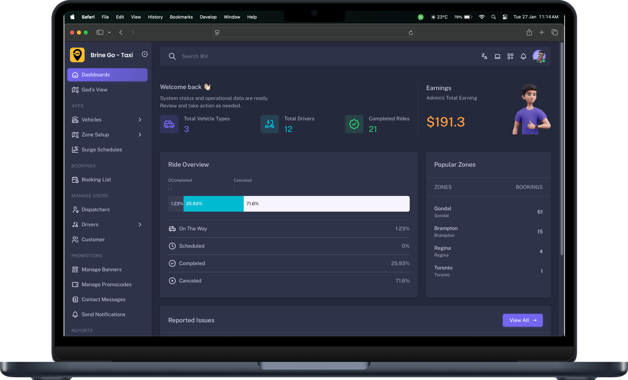Go to Customer page

[x=108, y=240]
